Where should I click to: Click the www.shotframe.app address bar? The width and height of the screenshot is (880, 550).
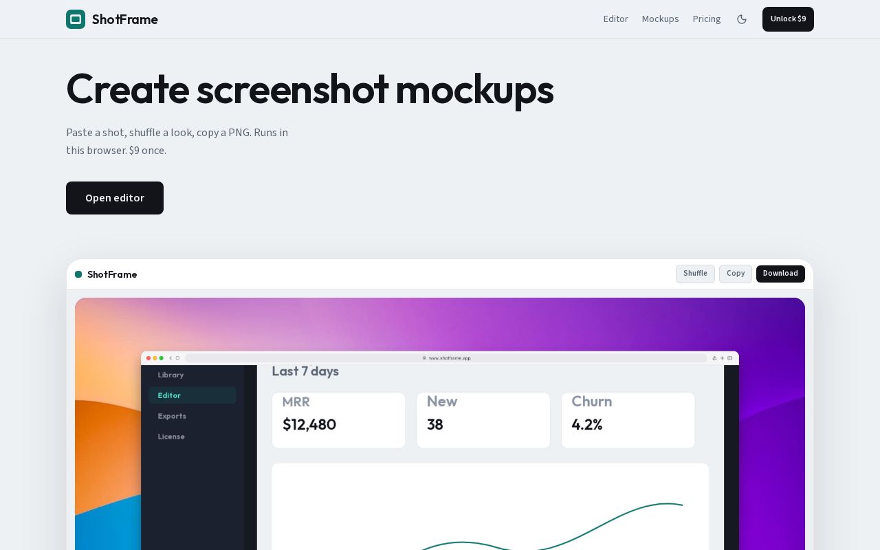point(445,358)
